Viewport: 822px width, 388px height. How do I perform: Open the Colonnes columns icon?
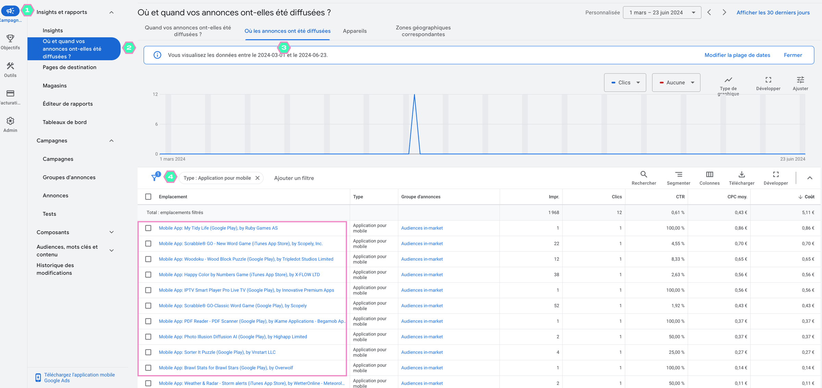pos(709,174)
